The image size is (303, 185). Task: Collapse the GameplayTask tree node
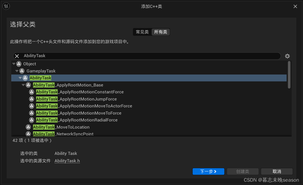tap(17, 71)
